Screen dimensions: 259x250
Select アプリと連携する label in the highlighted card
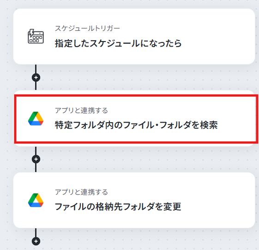(x=81, y=110)
